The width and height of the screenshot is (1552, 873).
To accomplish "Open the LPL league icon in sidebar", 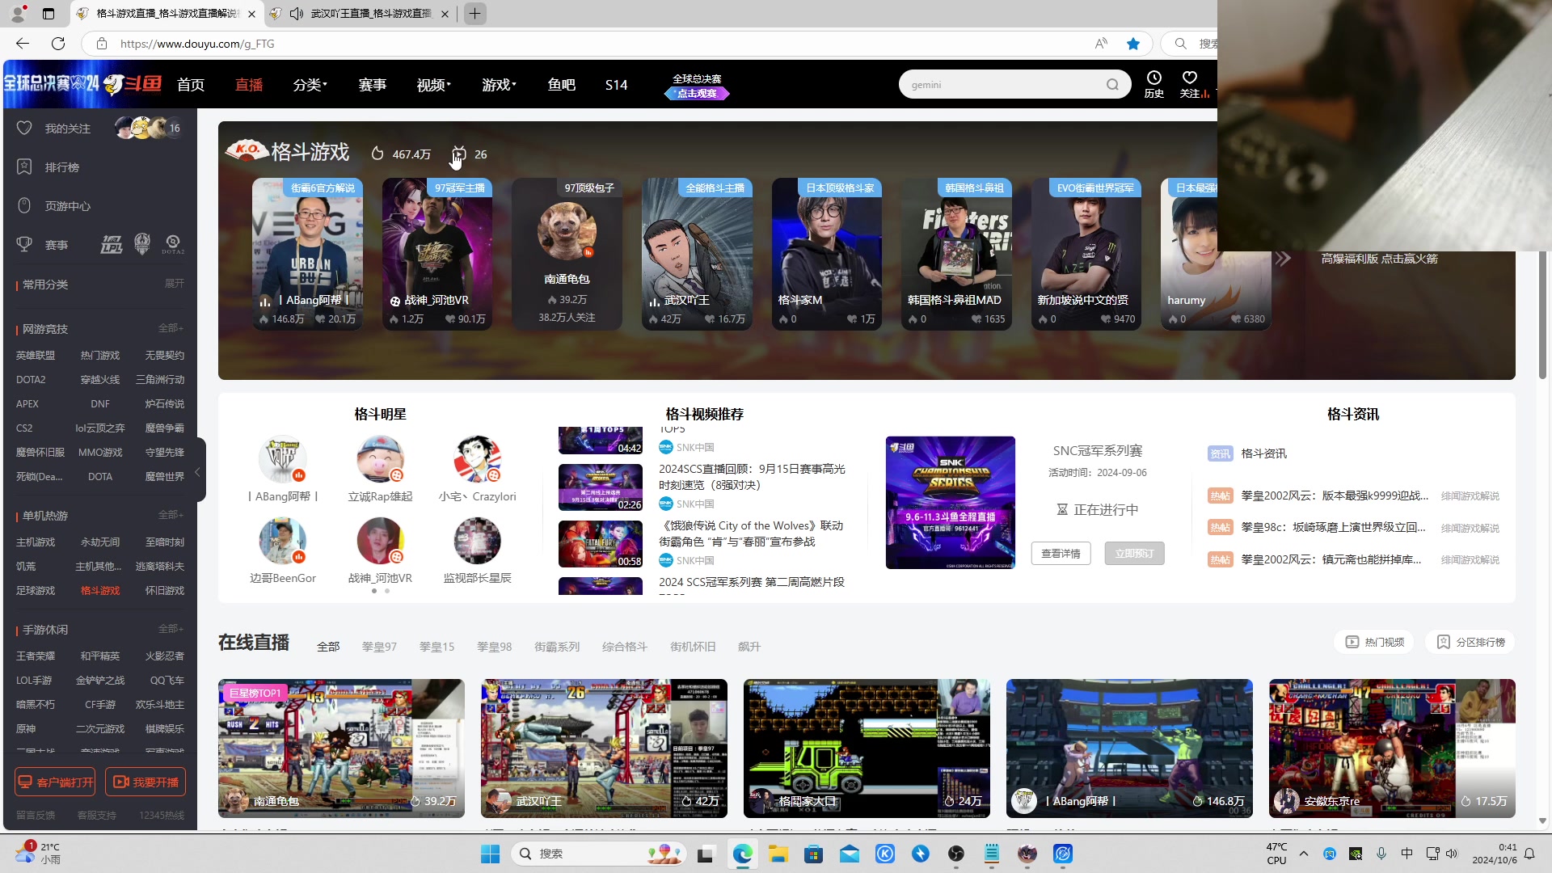I will [112, 244].
